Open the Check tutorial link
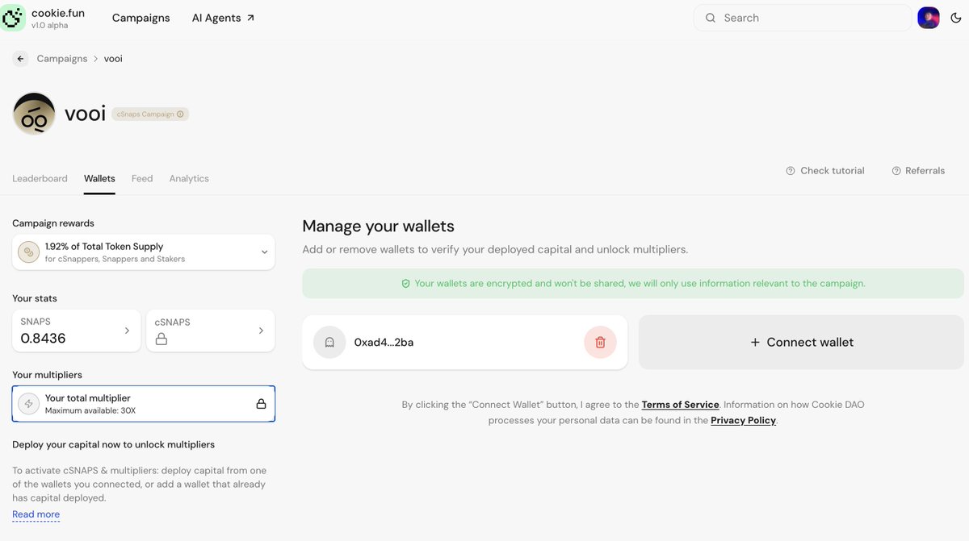The image size is (969, 541). tap(824, 171)
